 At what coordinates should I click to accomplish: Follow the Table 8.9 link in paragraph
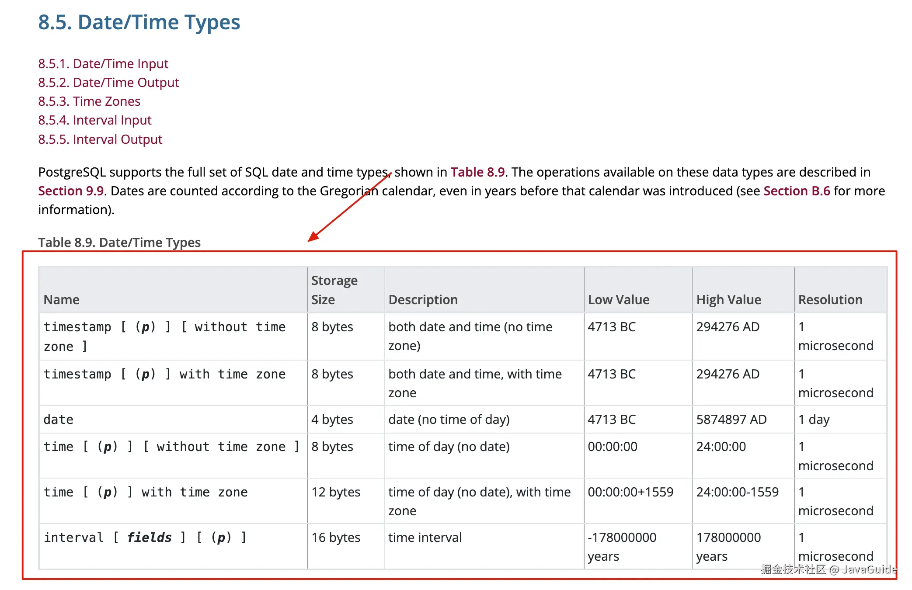click(477, 172)
